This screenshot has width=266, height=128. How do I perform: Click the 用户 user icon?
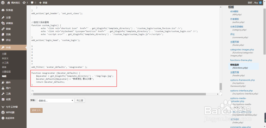point(3,88)
